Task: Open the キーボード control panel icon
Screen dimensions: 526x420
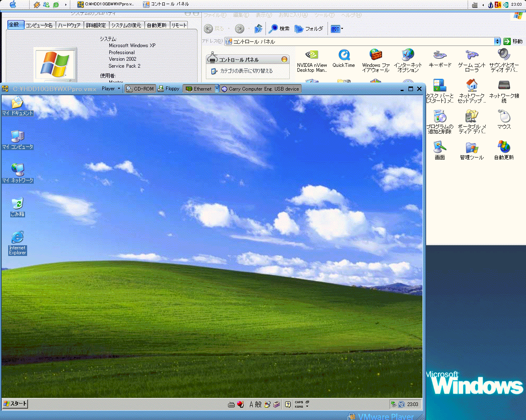Action: pyautogui.click(x=440, y=58)
